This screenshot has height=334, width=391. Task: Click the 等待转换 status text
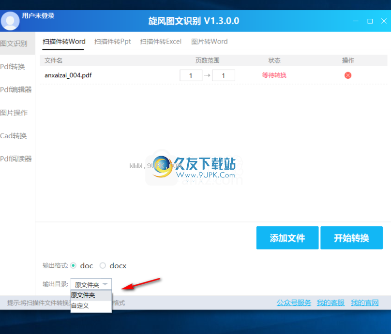(x=274, y=75)
